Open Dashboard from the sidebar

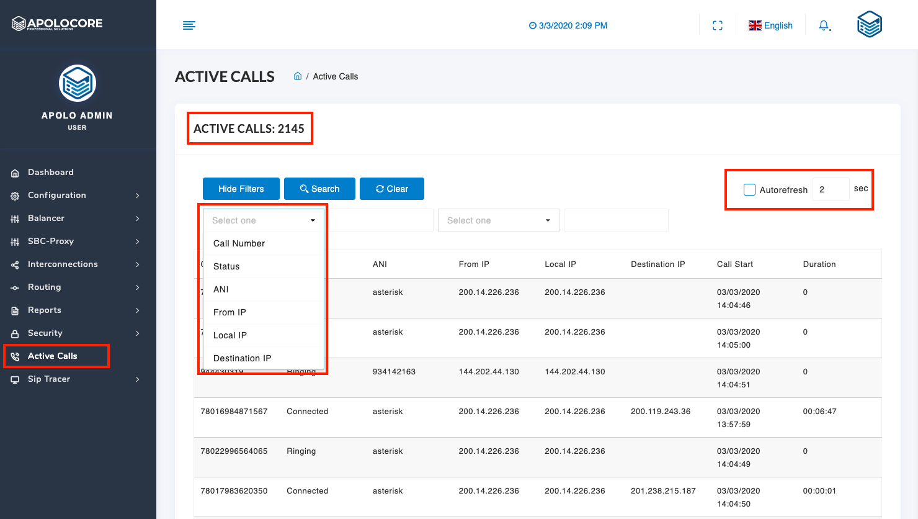[x=50, y=173]
